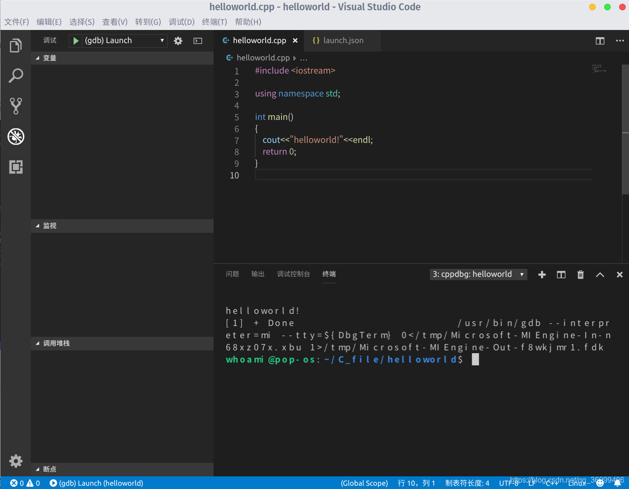Image resolution: width=629 pixels, height=489 pixels.
Task: Collapse the 断点 section
Action: [122, 469]
